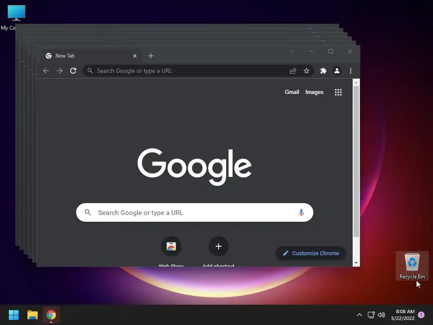Close the New Tab tab
The image size is (433, 325).
pyautogui.click(x=135, y=56)
